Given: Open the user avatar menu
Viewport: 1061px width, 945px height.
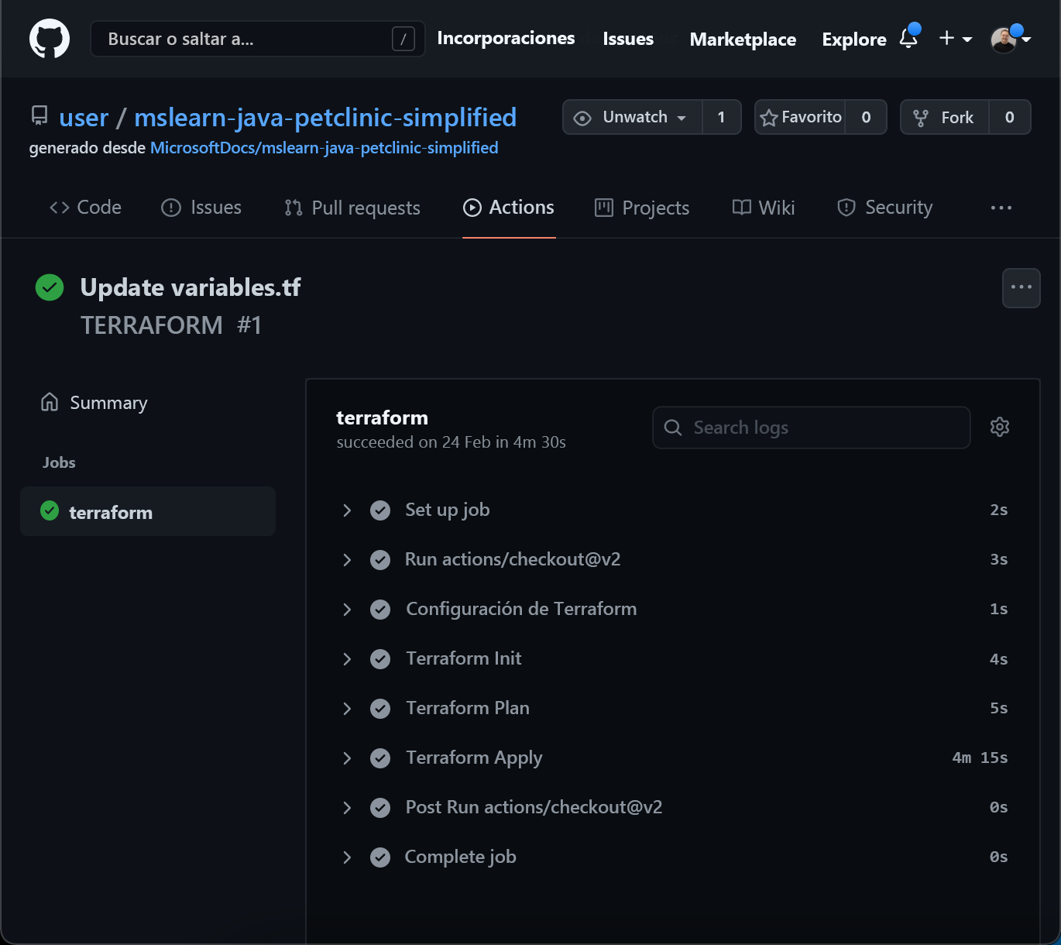Looking at the screenshot, I should coord(1010,39).
